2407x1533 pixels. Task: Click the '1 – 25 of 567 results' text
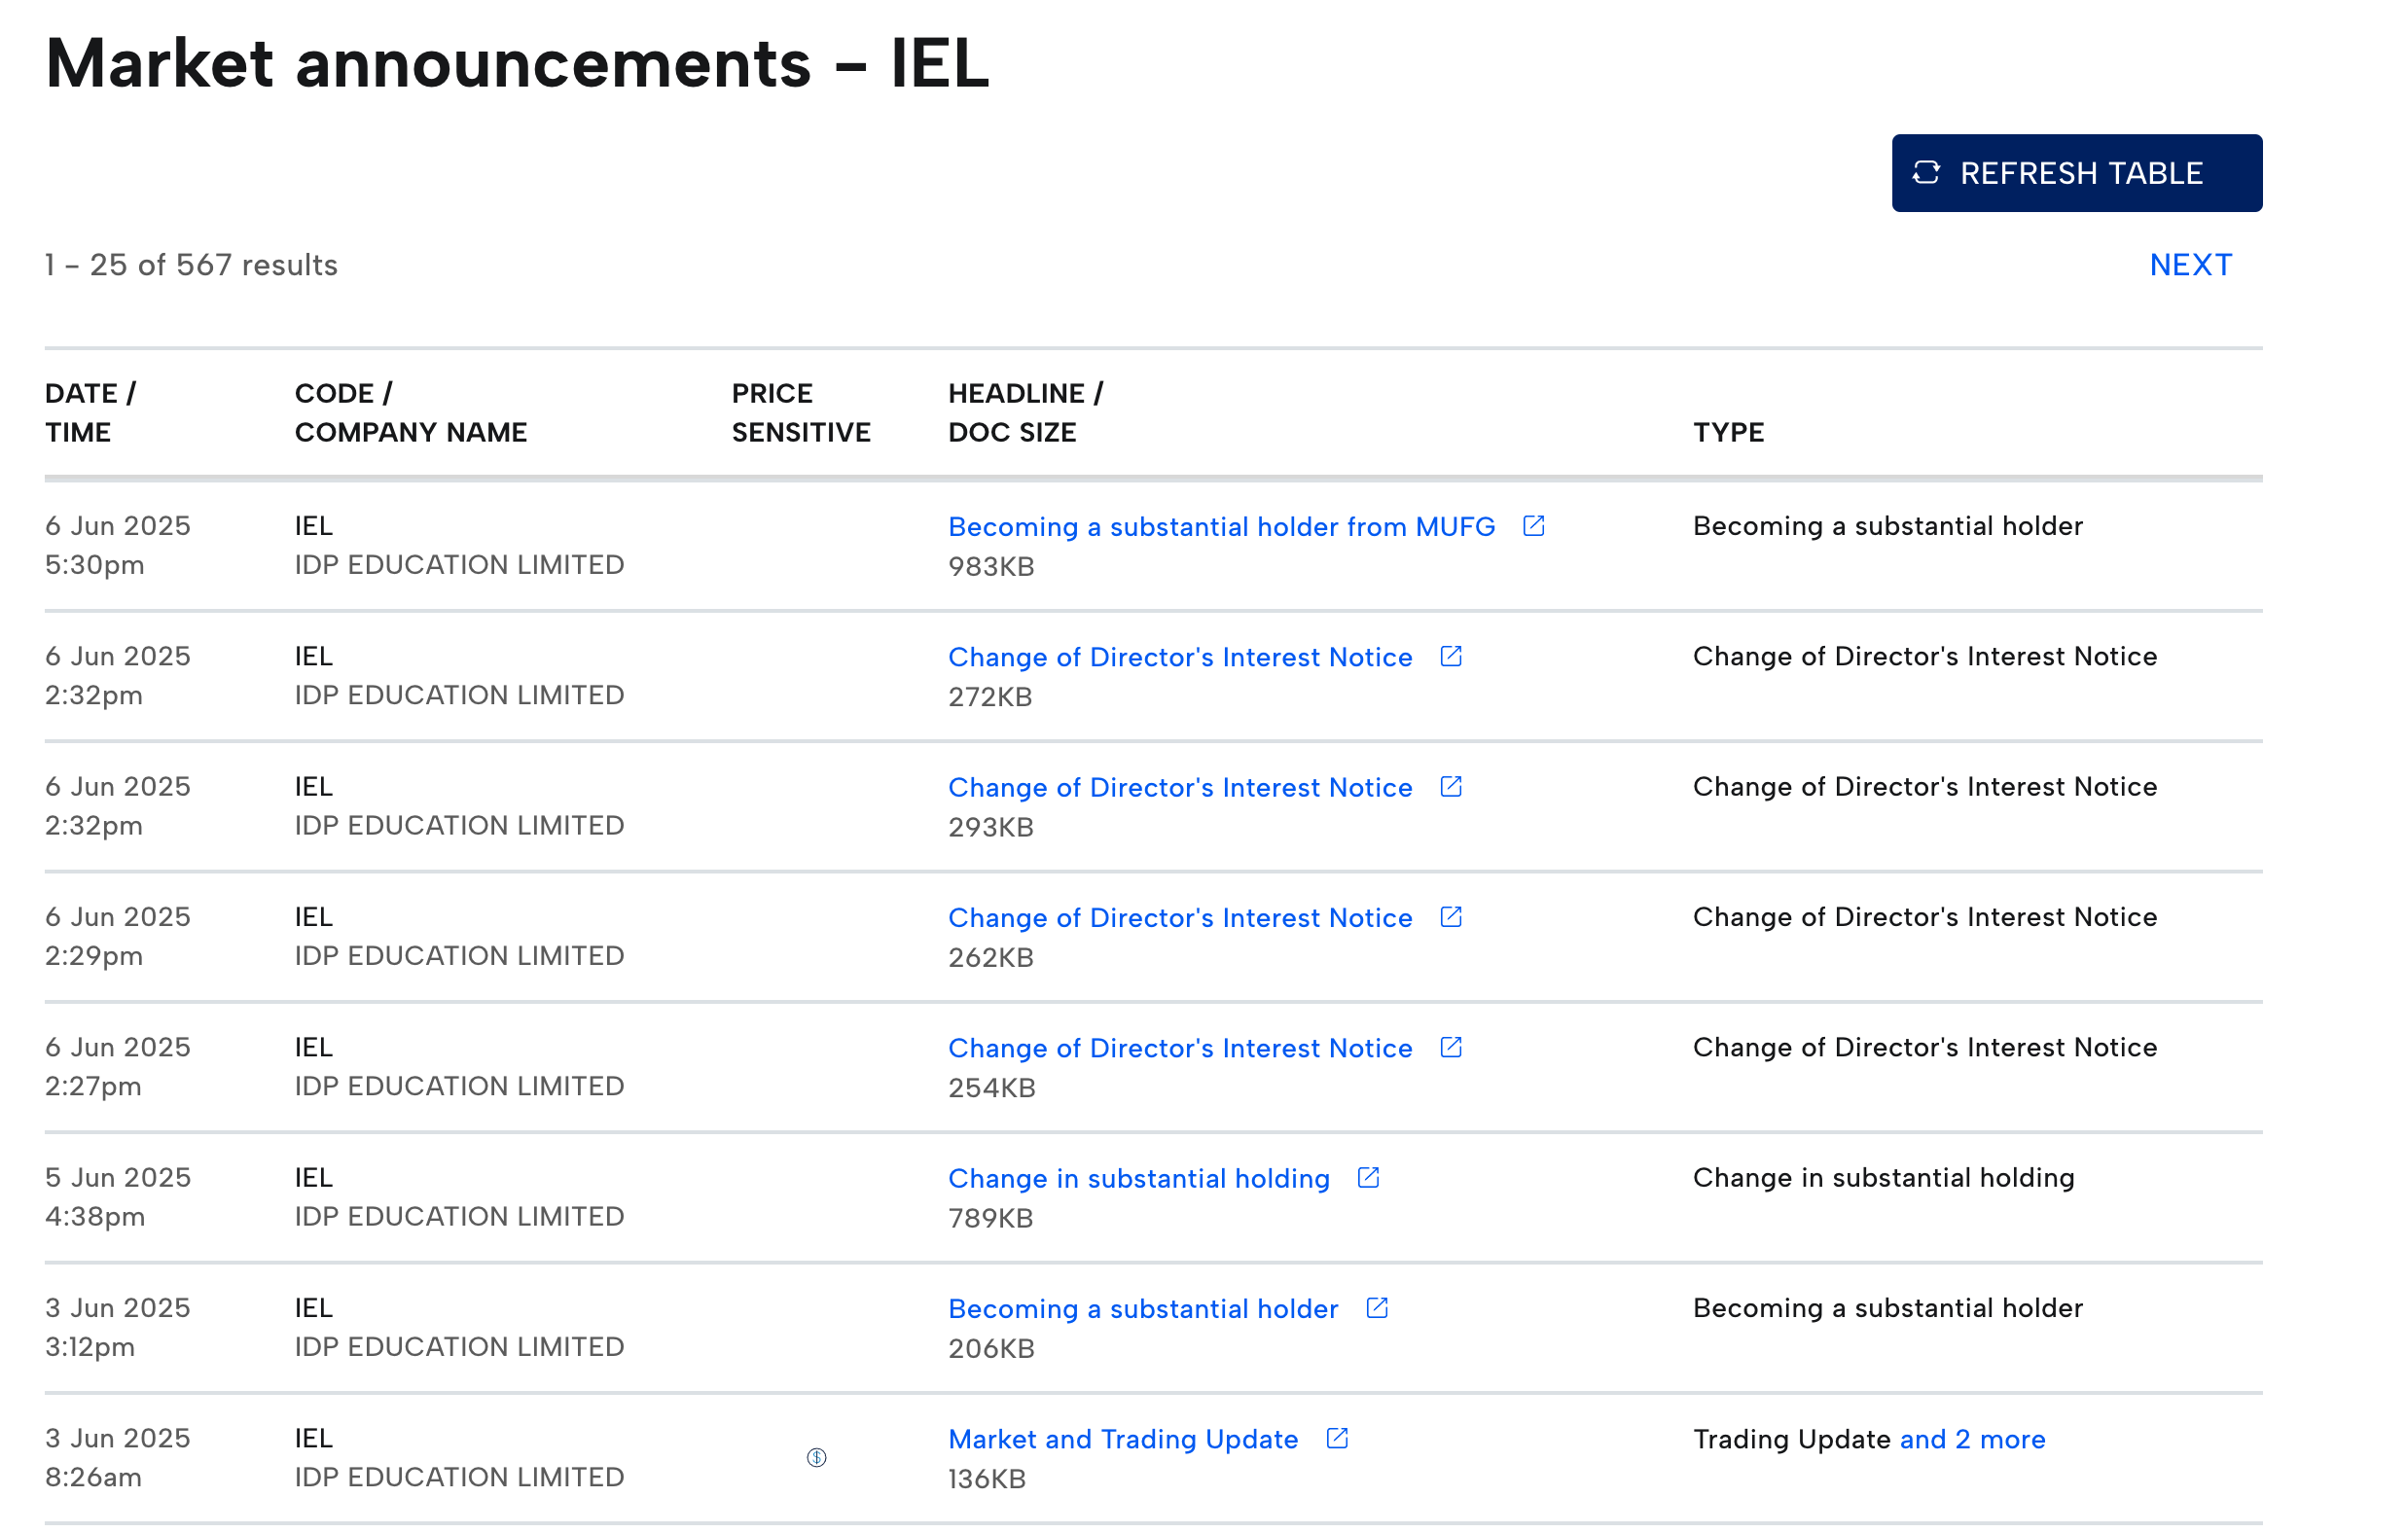point(191,265)
